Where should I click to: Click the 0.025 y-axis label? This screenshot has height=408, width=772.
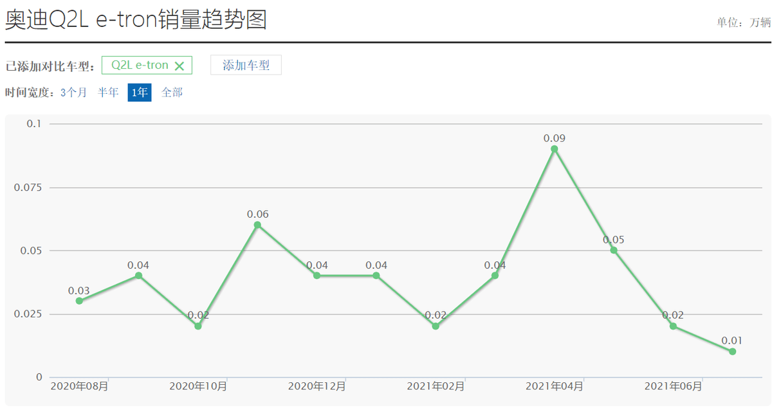pos(28,314)
